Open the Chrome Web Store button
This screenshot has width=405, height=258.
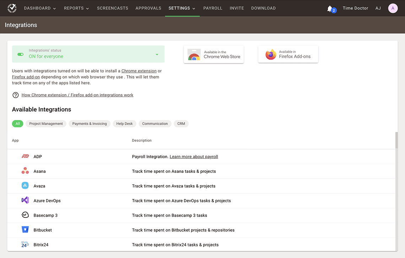click(x=214, y=54)
